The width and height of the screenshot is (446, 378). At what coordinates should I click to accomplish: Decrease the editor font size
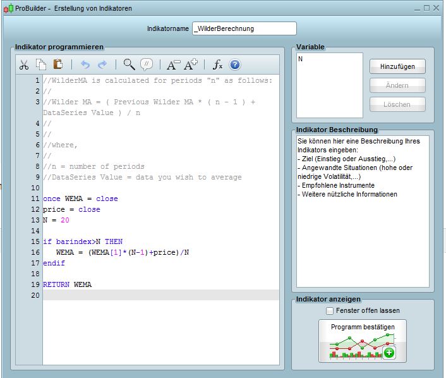173,64
